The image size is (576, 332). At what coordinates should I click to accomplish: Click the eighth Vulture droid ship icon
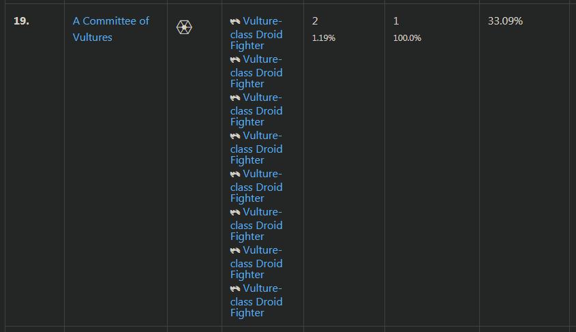click(235, 289)
